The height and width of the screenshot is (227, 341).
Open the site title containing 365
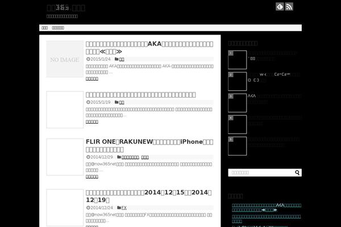click(x=66, y=8)
